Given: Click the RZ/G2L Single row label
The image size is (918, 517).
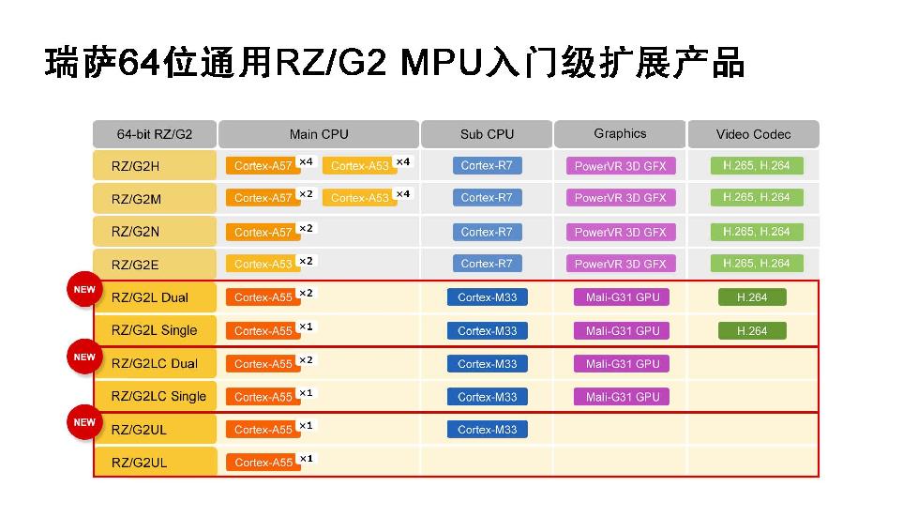Looking at the screenshot, I should click(x=155, y=330).
